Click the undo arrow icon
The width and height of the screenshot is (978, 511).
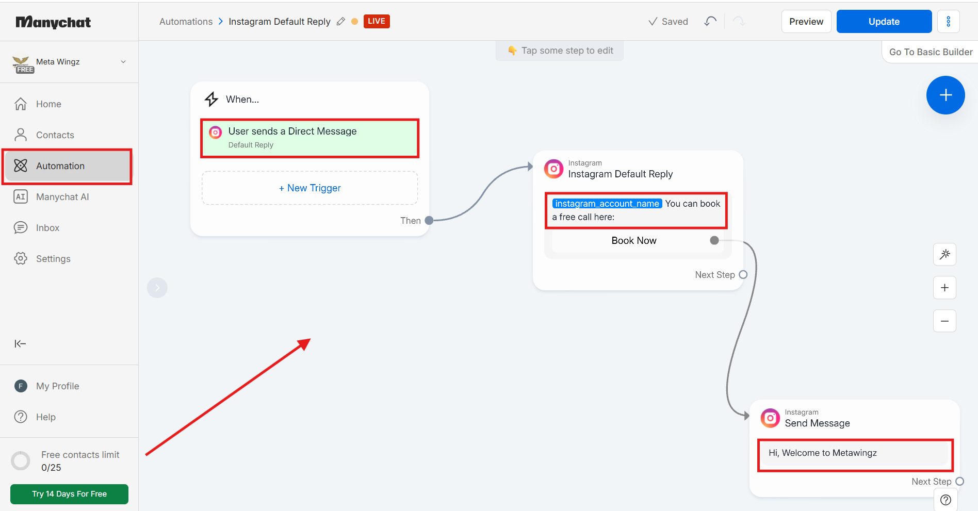point(710,21)
